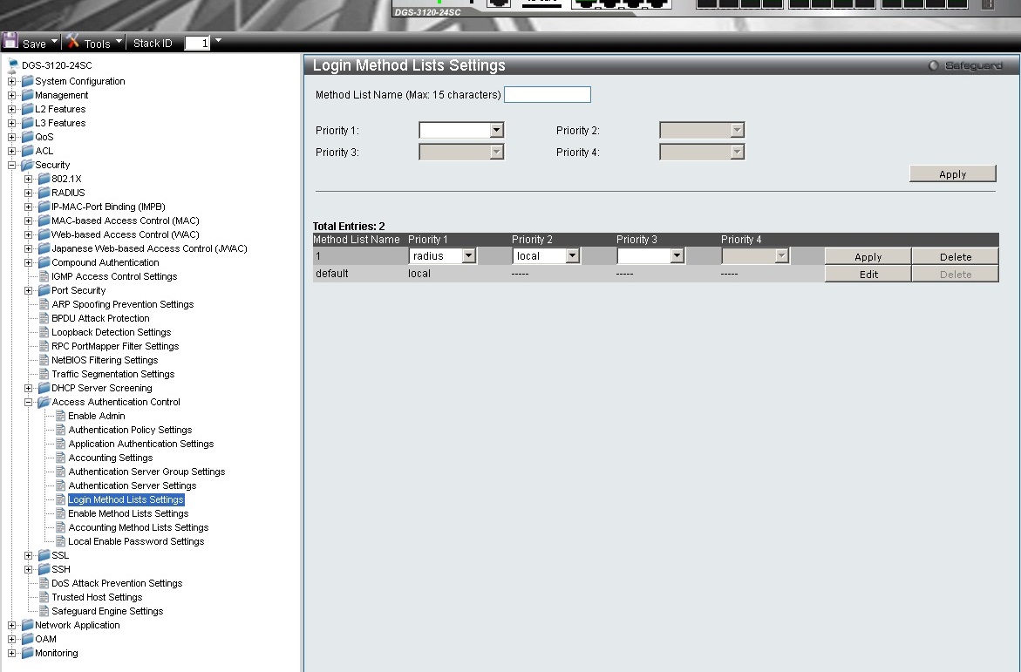Click the Method List Name input field
The height and width of the screenshot is (672, 1021).
pos(547,95)
